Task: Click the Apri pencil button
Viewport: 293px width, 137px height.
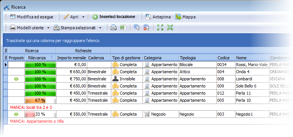Action: (71, 17)
